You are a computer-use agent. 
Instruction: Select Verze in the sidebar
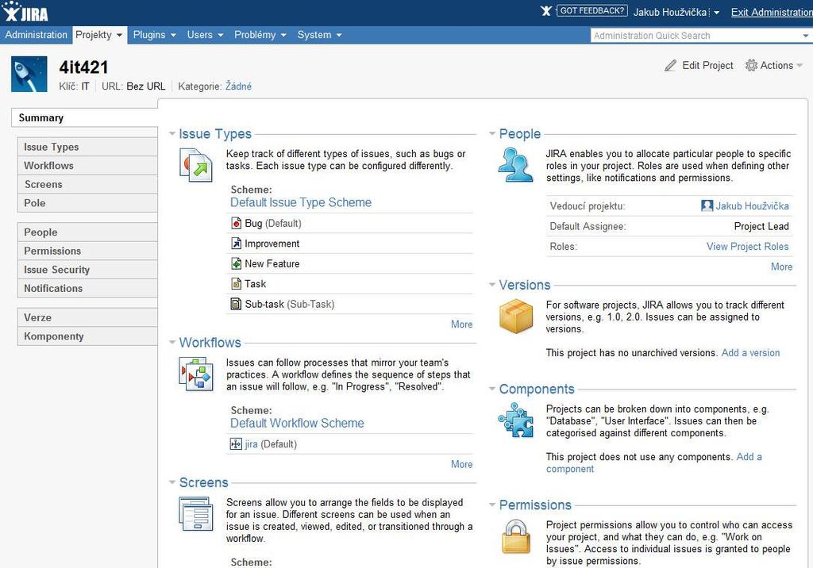coord(87,317)
